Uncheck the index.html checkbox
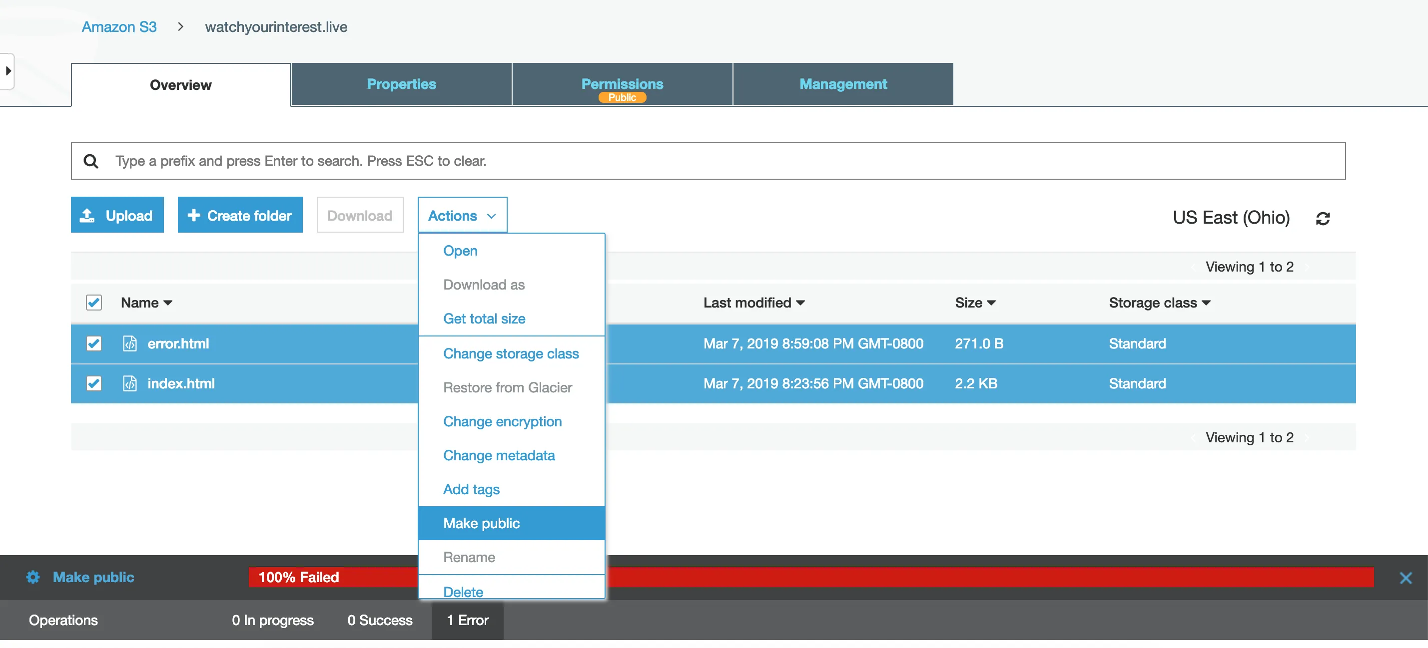This screenshot has height=648, width=1428. click(94, 383)
